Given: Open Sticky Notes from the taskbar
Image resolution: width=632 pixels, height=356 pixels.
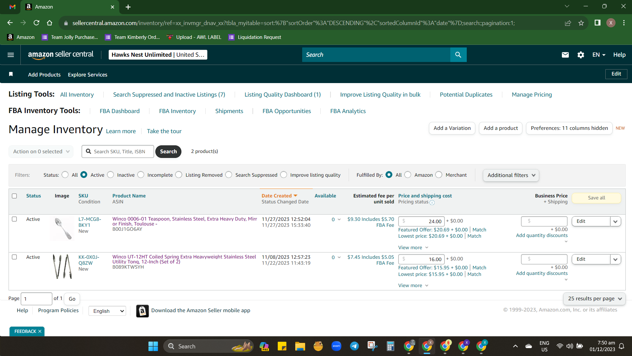Looking at the screenshot, I should coord(282,346).
